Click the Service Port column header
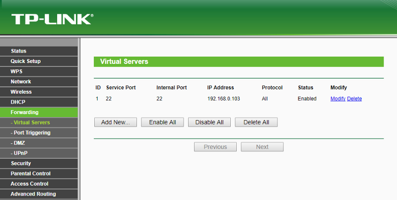The image size is (397, 200). coord(121,88)
